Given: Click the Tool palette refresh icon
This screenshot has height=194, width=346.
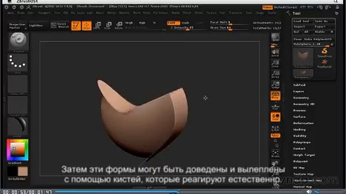Looking at the screenshot, I should coord(337,13).
